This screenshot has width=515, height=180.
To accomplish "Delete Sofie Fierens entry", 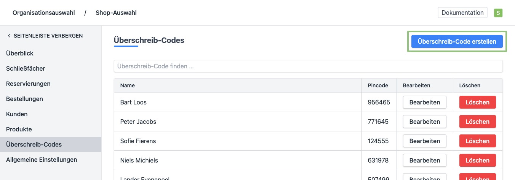I will click(477, 141).
